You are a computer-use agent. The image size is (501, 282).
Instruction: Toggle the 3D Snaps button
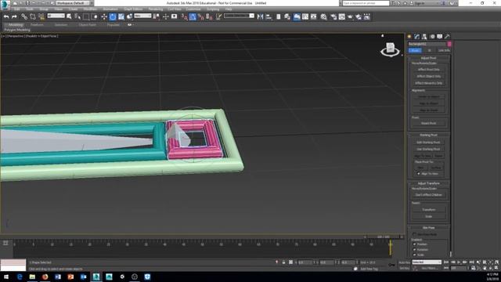pyautogui.click(x=184, y=16)
